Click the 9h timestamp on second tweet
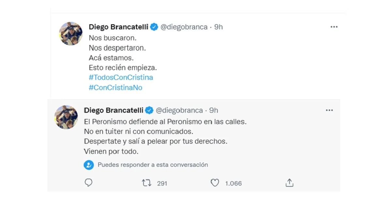This screenshot has height=220, width=391. pyautogui.click(x=214, y=110)
